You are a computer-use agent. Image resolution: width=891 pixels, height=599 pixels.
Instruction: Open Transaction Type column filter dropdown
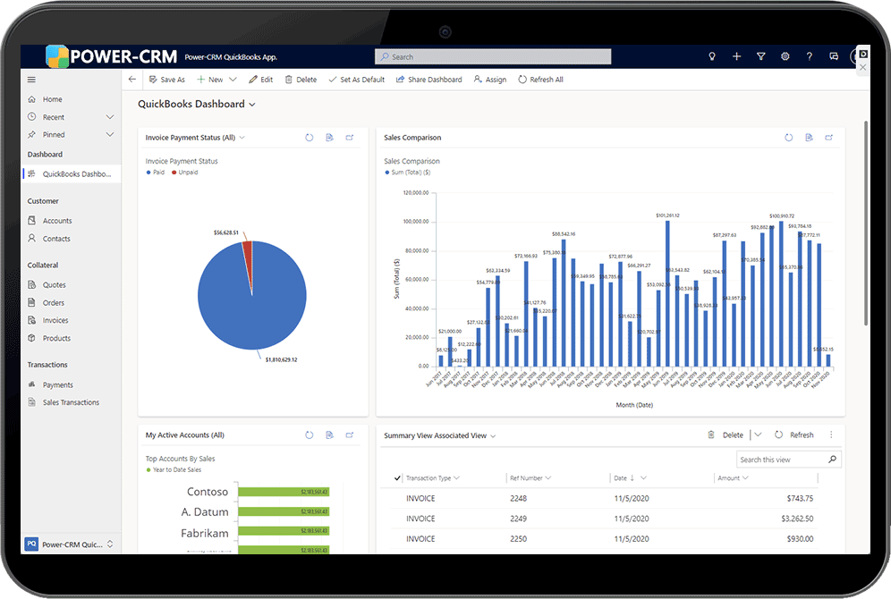pyautogui.click(x=457, y=478)
